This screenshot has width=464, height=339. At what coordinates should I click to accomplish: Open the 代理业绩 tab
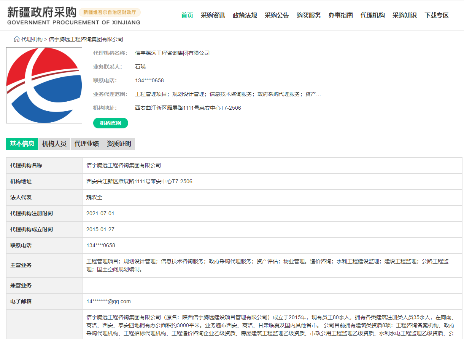coord(86,144)
